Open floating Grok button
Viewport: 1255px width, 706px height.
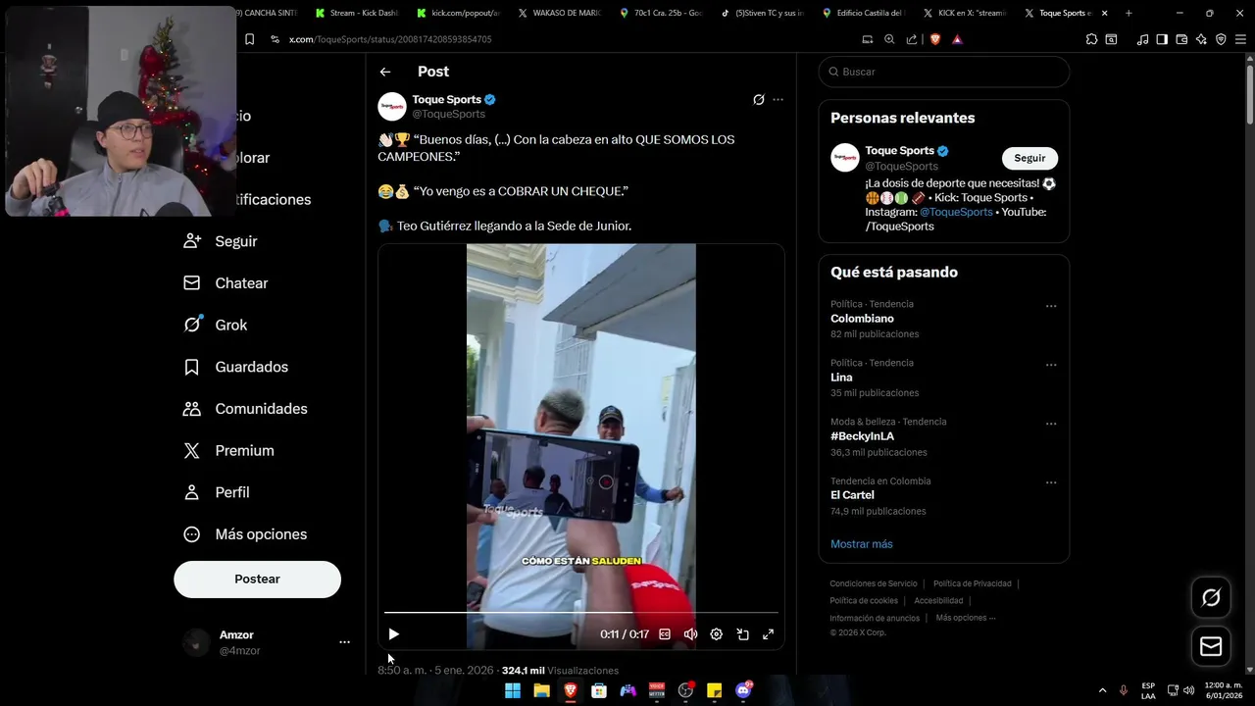pyautogui.click(x=1211, y=597)
